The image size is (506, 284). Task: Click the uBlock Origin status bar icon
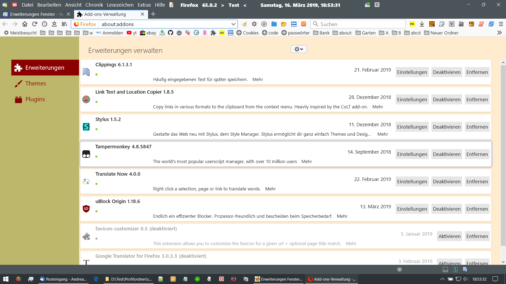click(400, 270)
